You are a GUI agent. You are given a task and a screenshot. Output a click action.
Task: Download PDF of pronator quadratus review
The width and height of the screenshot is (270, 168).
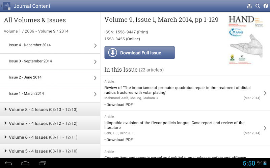pyautogui.click(x=119, y=104)
